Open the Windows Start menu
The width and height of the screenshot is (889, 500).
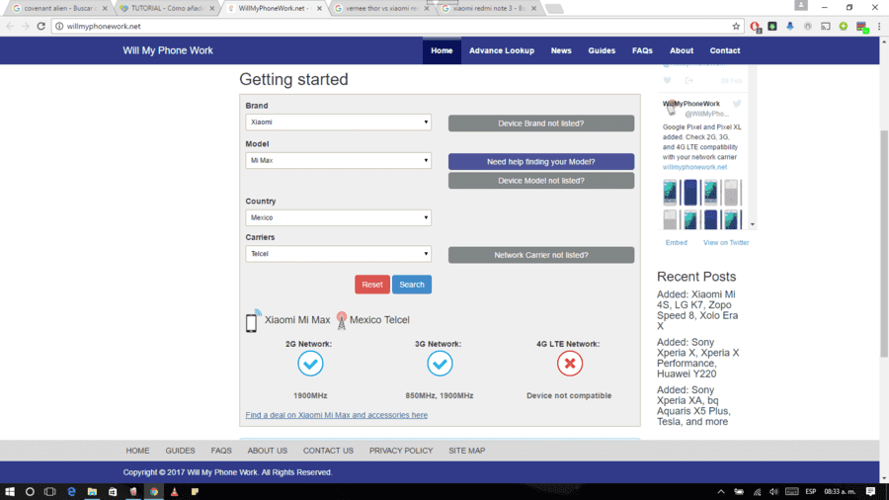click(x=10, y=491)
